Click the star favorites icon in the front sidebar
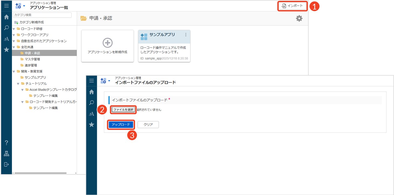 [92, 125]
